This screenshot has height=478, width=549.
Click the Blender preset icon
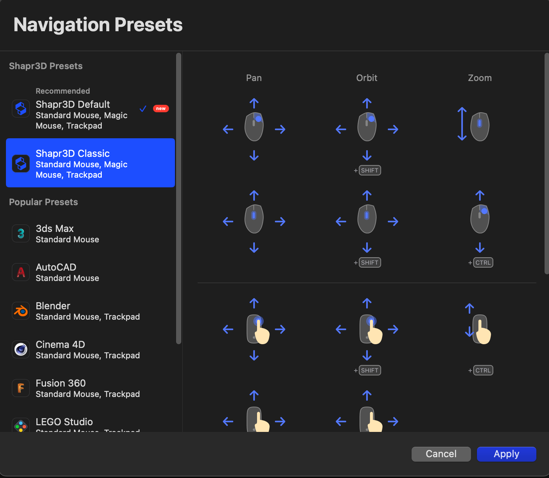pyautogui.click(x=20, y=311)
